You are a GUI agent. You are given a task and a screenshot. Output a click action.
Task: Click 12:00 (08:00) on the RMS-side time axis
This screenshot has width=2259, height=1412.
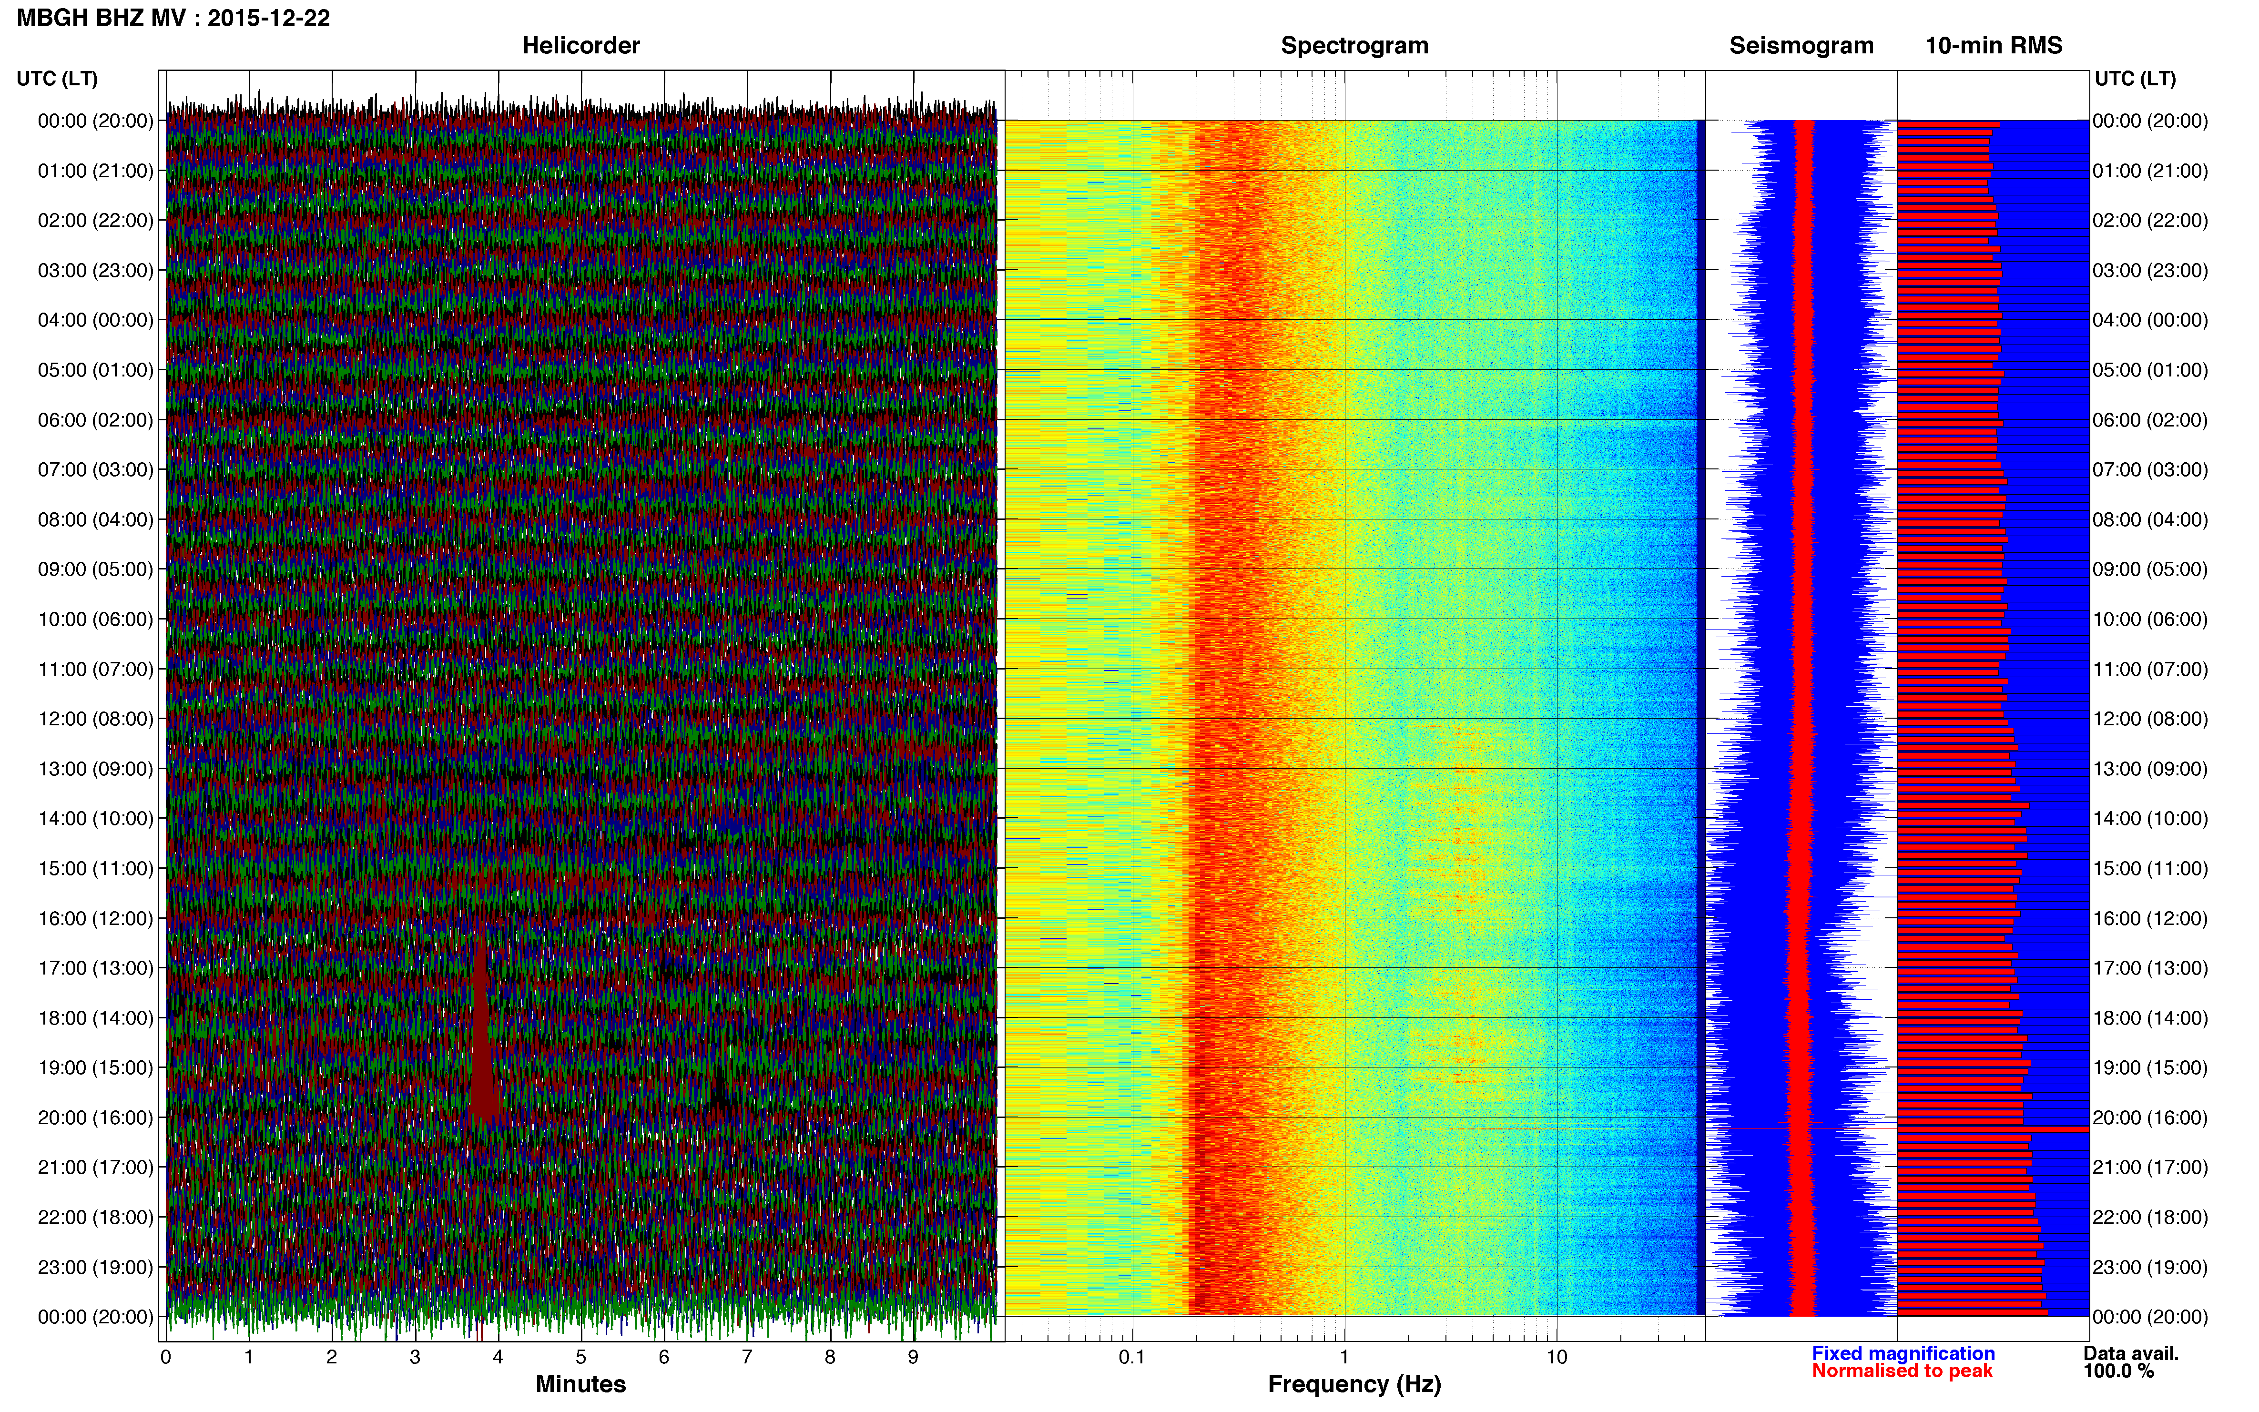coord(2151,719)
